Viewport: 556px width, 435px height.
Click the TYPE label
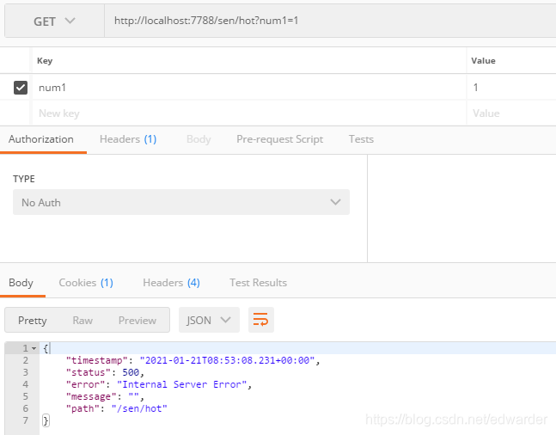point(24,179)
